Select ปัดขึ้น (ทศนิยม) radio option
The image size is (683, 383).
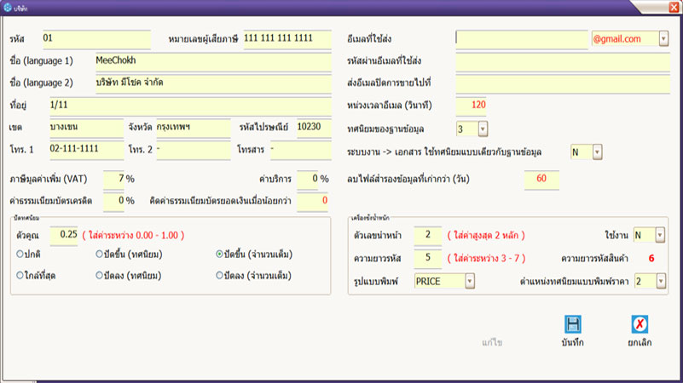tap(100, 254)
